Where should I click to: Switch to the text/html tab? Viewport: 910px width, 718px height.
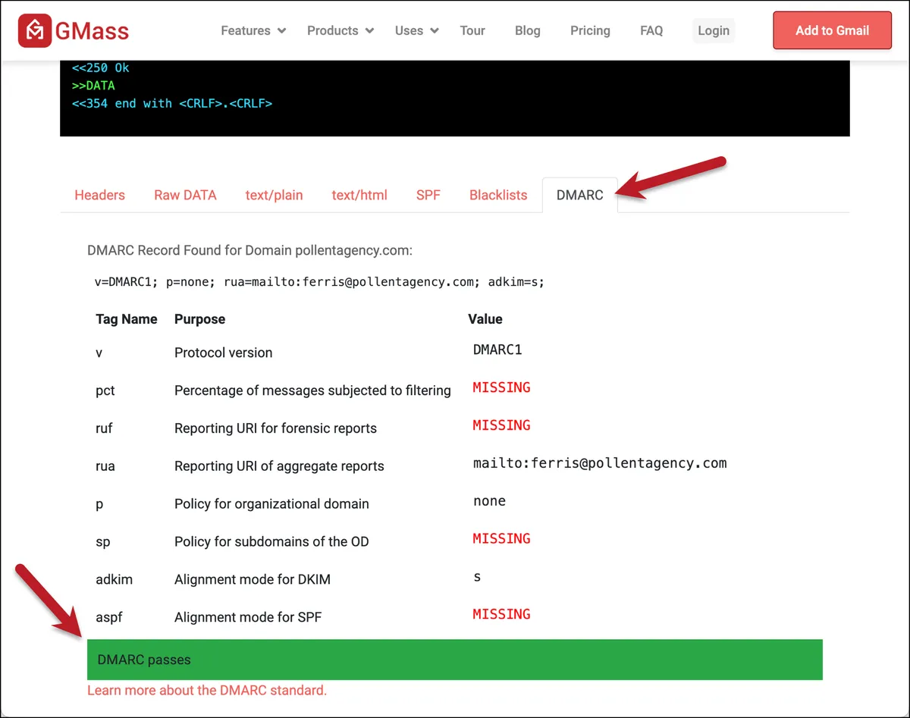(359, 195)
